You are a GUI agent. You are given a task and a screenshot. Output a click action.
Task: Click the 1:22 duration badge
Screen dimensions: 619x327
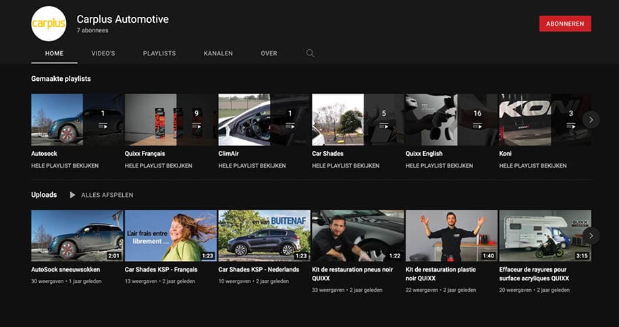[x=394, y=256]
